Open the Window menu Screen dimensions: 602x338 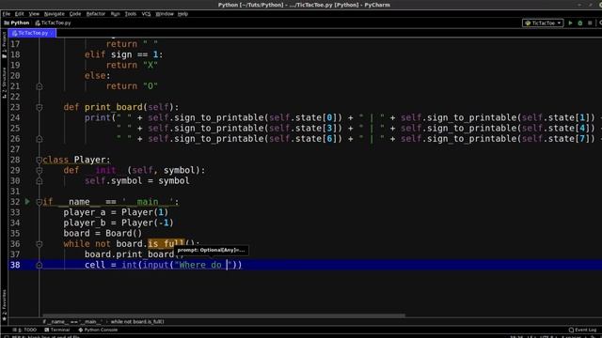tap(165, 14)
